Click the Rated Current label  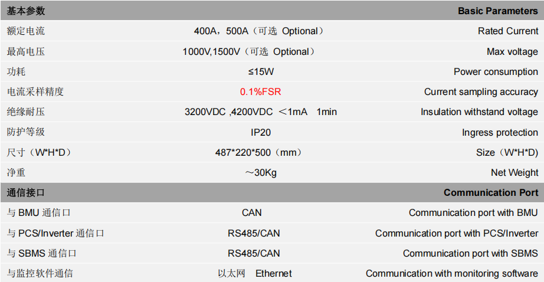508,31
